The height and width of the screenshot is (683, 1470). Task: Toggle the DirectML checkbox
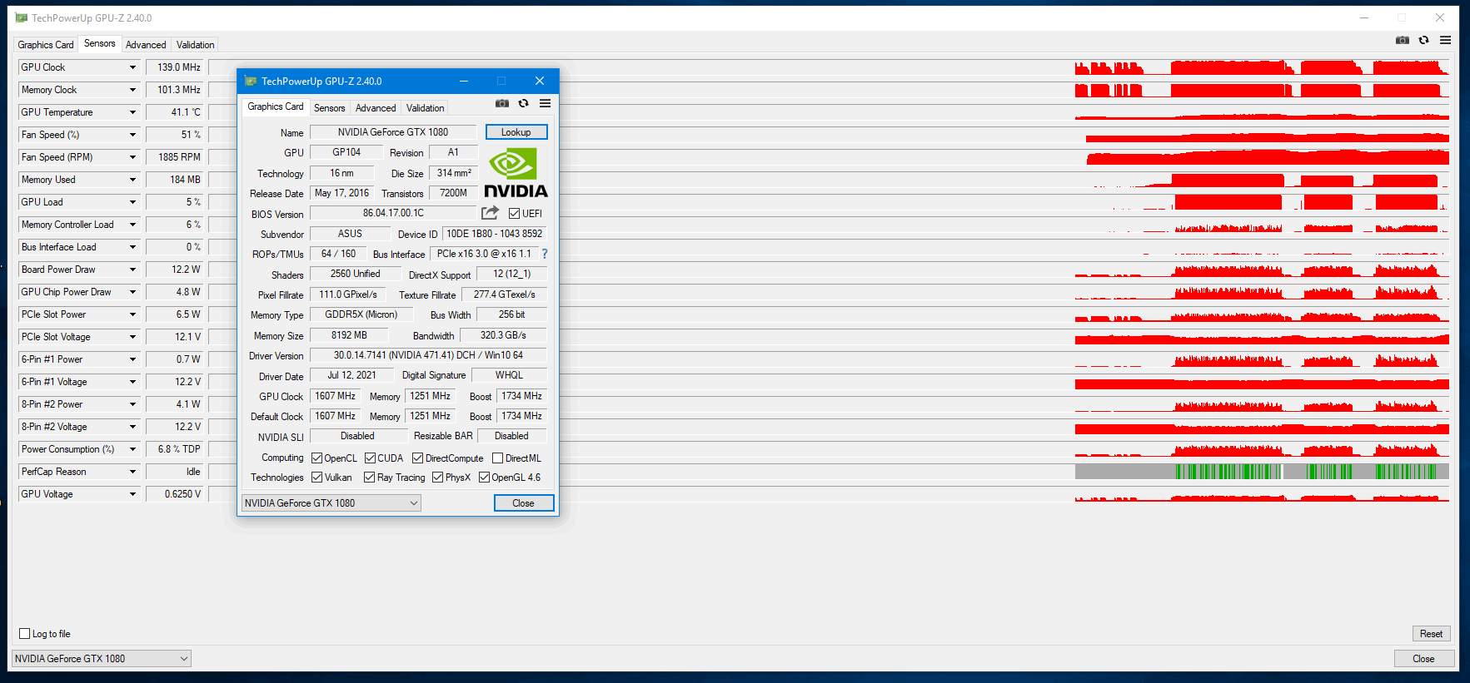click(x=497, y=458)
